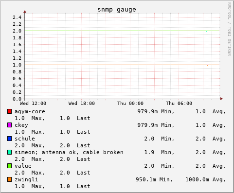Click the 2.0 y-axis tick label
234x193 pixels.
pyautogui.click(x=17, y=31)
